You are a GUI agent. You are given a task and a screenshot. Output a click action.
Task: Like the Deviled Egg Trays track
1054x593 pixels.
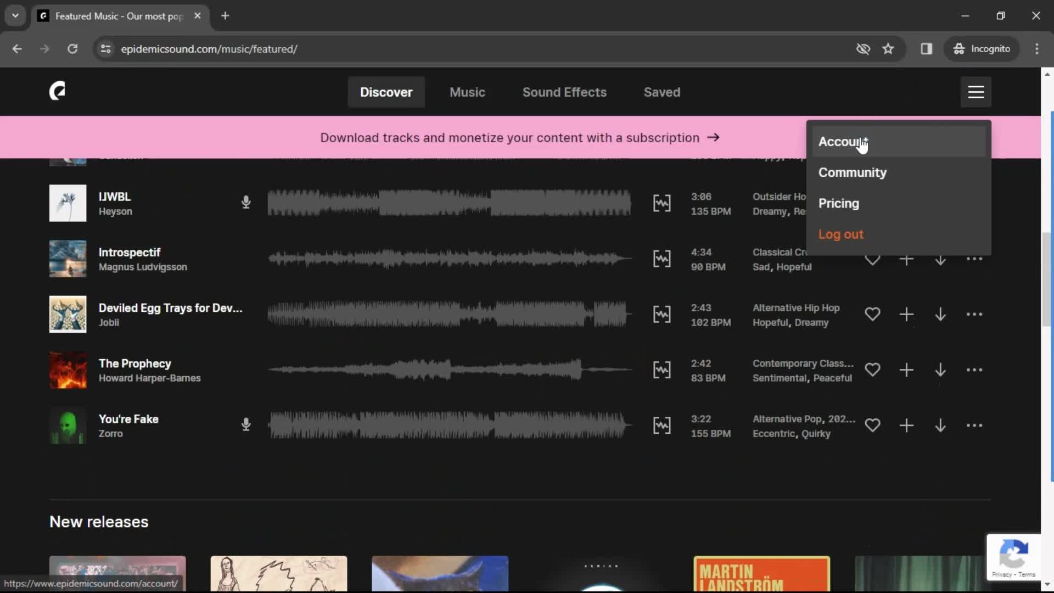pos(872,315)
